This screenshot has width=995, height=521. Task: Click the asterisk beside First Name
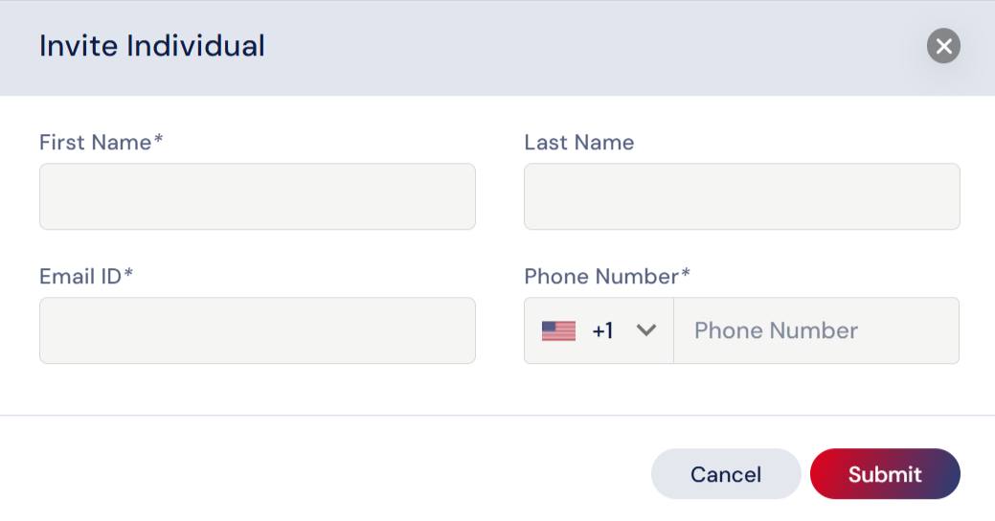tap(159, 139)
